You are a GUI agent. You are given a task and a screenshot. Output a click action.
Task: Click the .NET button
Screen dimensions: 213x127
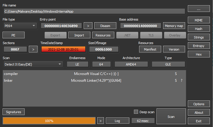pos(127,35)
